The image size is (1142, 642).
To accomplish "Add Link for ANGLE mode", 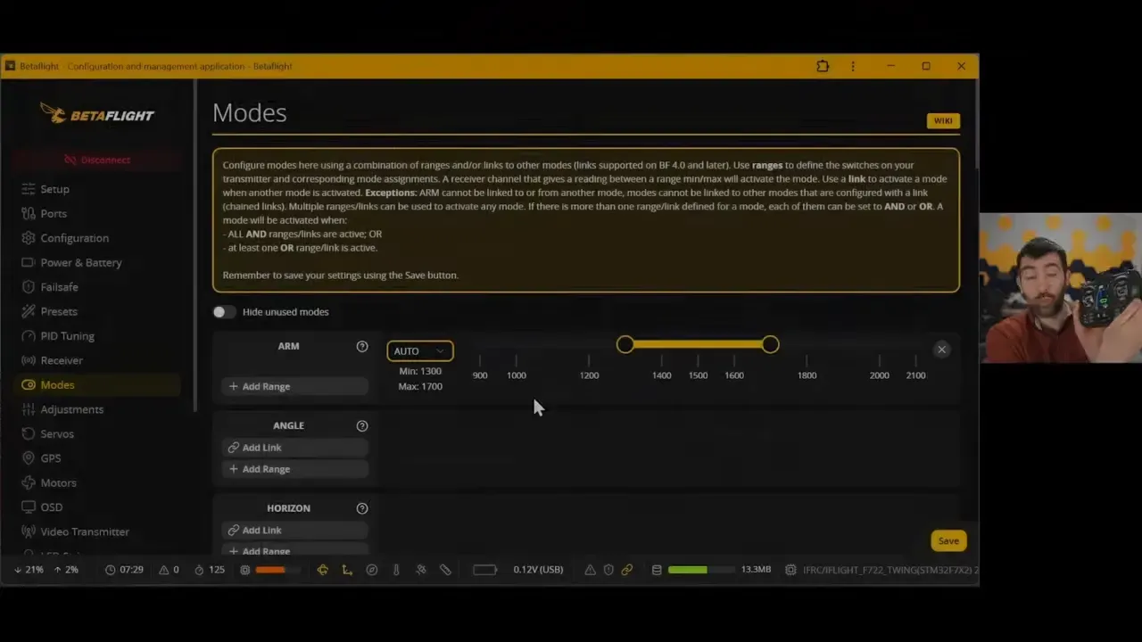I will [294, 448].
